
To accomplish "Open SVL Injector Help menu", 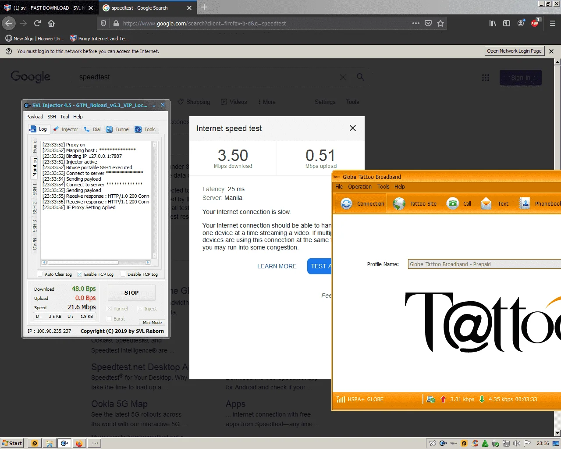I will (78, 117).
